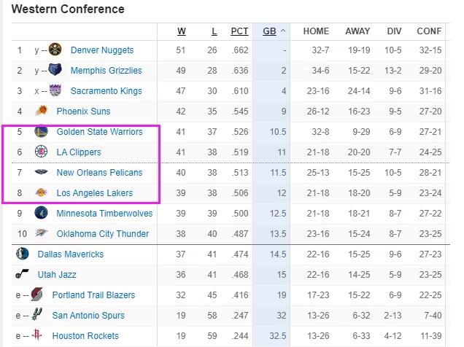Sort table by L column header

coord(213,31)
